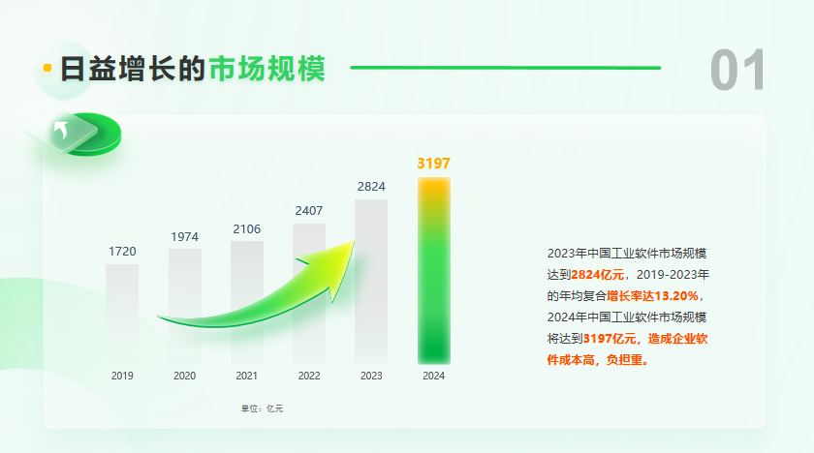
Task: Click the red 增长率达13.20% text
Action: 652,295
